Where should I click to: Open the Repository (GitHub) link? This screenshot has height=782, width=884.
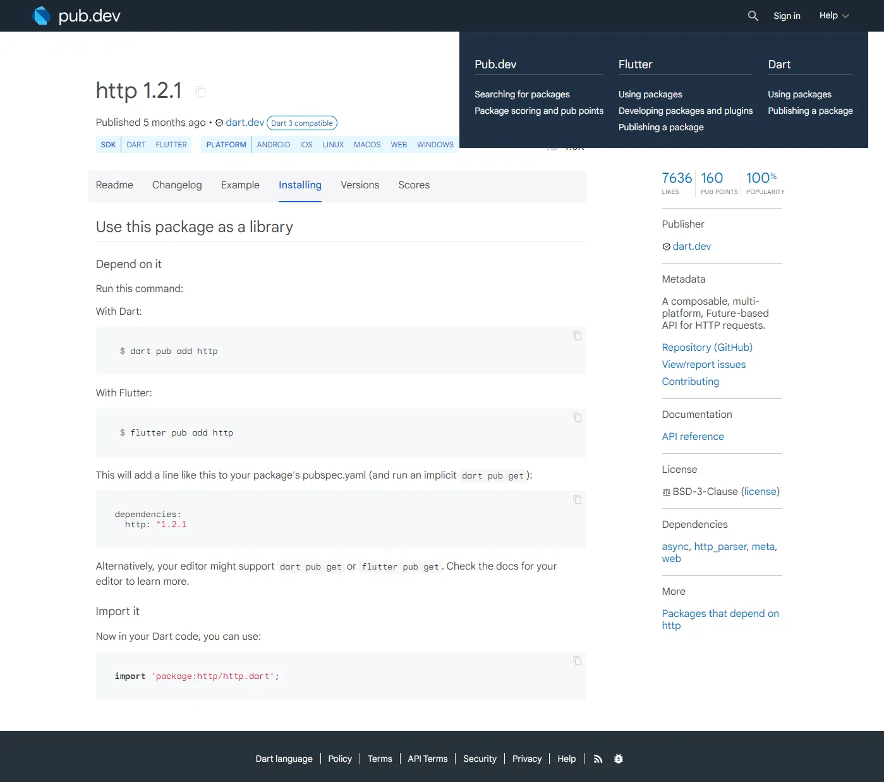pyautogui.click(x=707, y=348)
